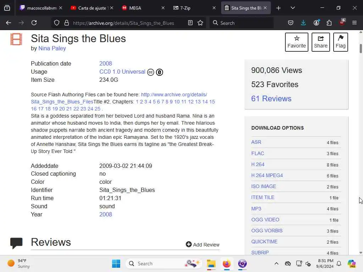This screenshot has height=272, width=363.
Task: Show hidden system tray icons chevron
Action: pos(277,263)
